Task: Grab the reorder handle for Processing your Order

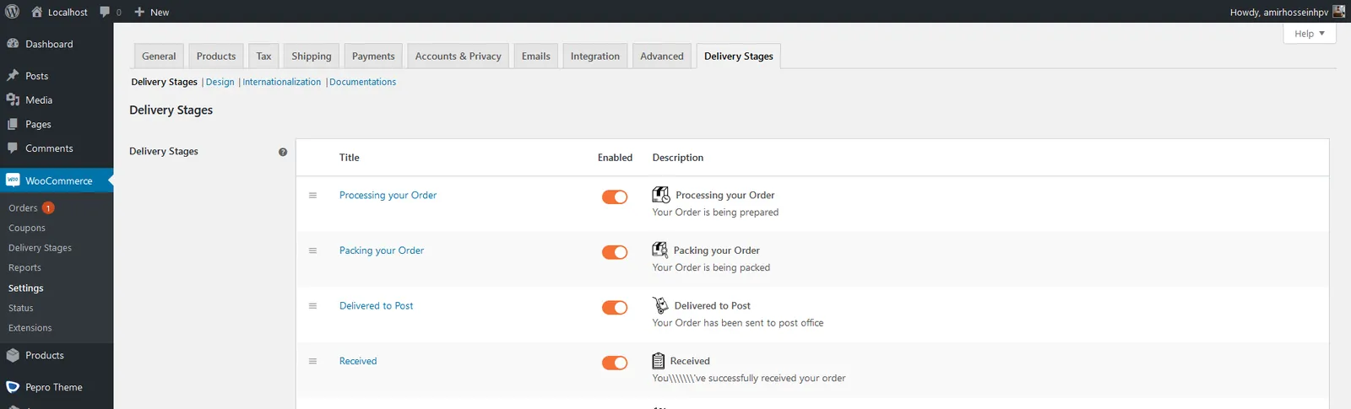Action: (x=312, y=195)
